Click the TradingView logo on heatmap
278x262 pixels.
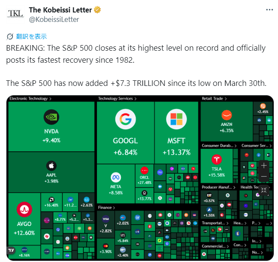pyautogui.click(x=12, y=250)
